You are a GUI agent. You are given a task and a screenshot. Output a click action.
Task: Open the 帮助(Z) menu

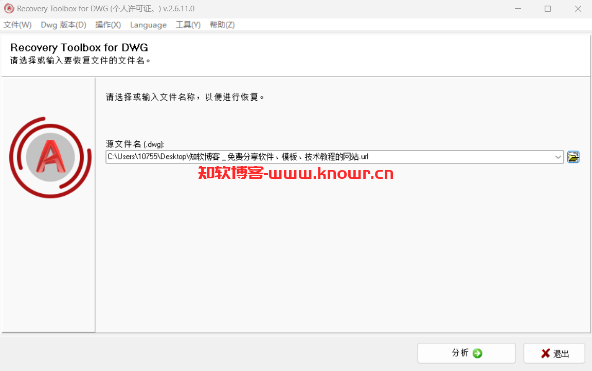[222, 25]
